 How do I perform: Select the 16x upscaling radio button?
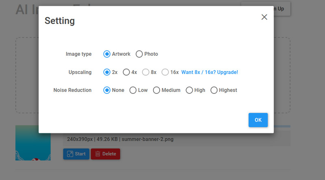click(x=165, y=72)
